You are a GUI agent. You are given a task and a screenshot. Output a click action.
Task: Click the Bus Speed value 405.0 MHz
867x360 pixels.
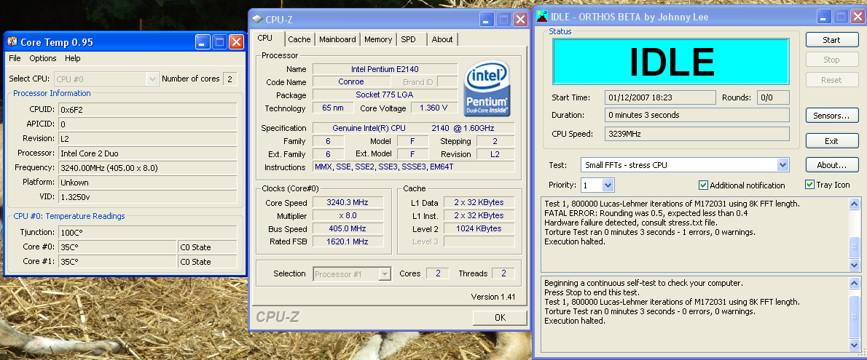348,228
